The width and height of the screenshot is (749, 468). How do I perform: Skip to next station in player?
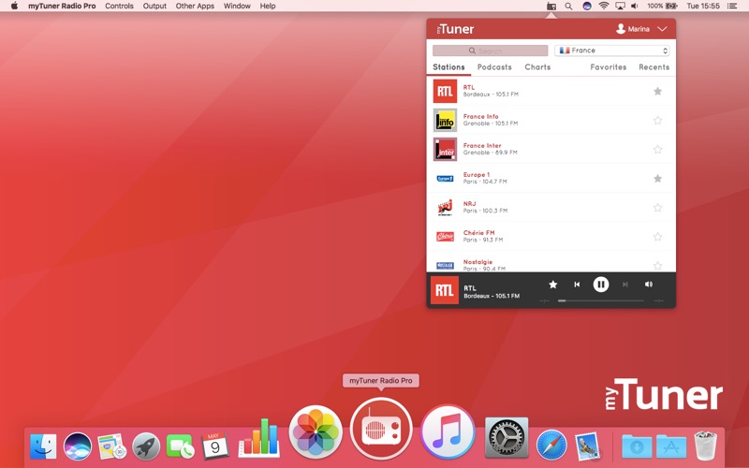(x=624, y=285)
